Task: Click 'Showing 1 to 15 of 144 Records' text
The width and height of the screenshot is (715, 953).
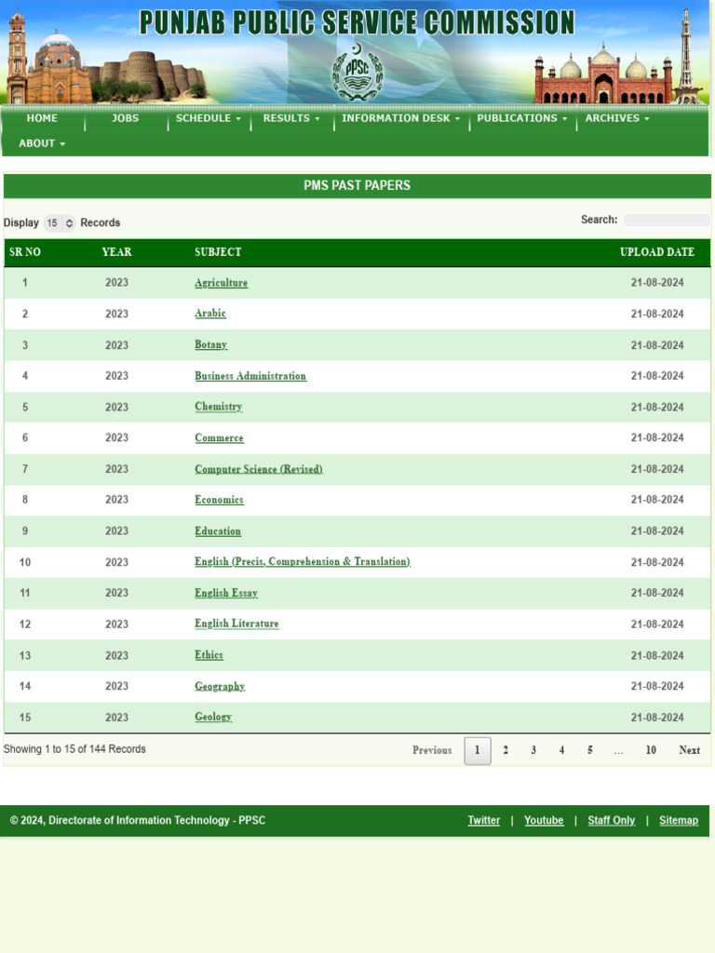Action: 74,749
